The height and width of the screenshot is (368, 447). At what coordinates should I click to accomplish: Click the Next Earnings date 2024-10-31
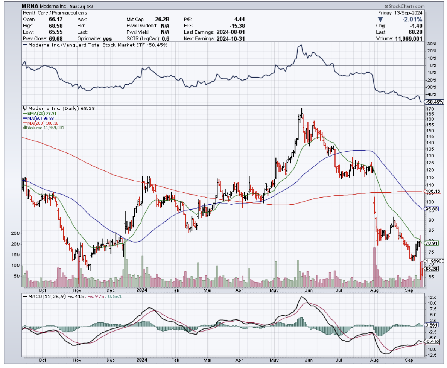(231, 39)
